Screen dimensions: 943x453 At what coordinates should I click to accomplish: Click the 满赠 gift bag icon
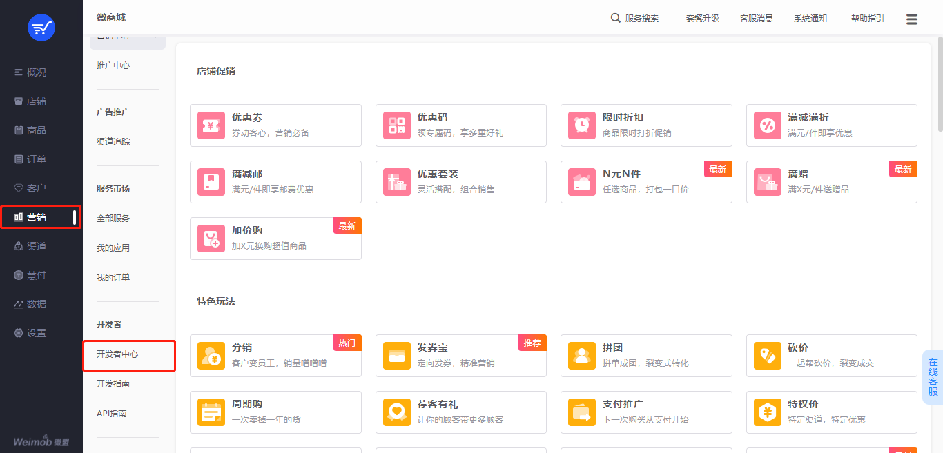[x=768, y=182]
